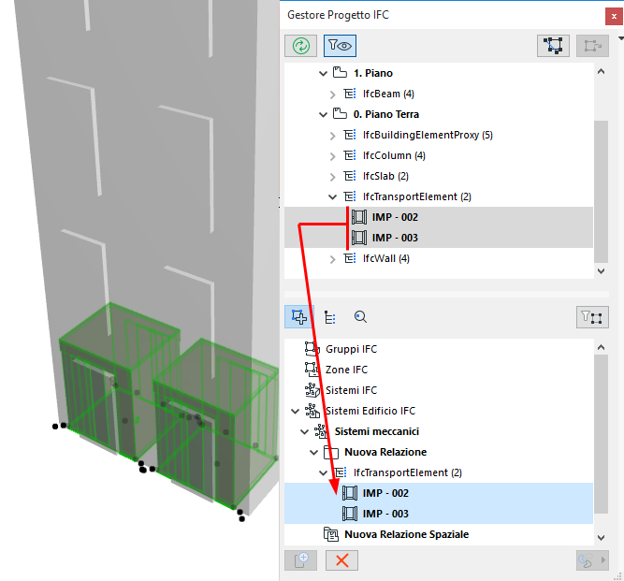The height and width of the screenshot is (581, 624).
Task: Select IfcSlab (2) row
Action: (x=385, y=176)
